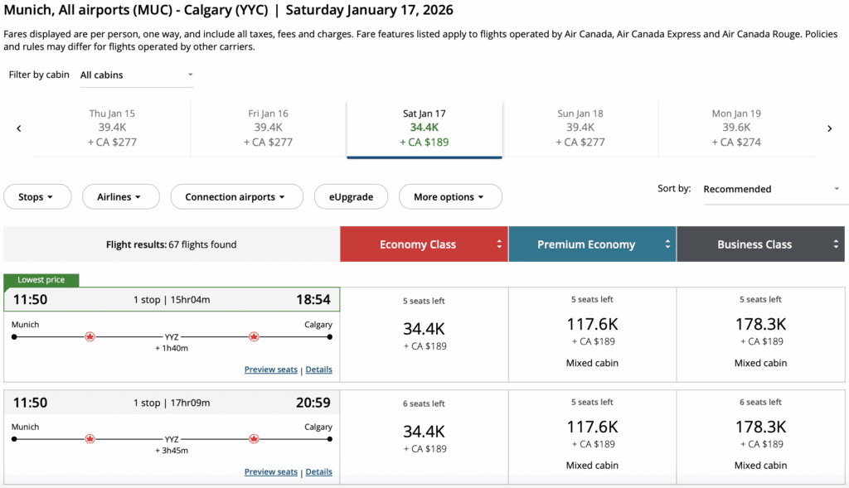Click sort arrows on Premium Economy header
The height and width of the screenshot is (488, 849).
[x=667, y=244]
